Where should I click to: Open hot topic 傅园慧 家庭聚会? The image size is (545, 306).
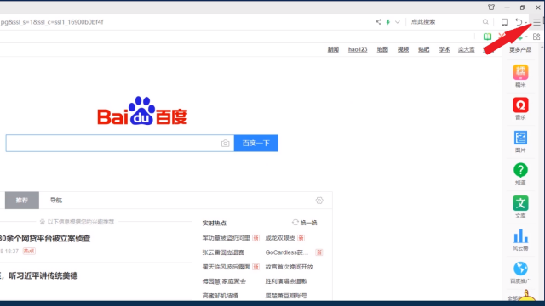[x=224, y=281]
